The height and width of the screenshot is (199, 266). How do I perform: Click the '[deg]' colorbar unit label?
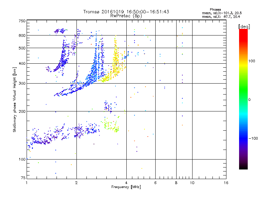point(244,27)
